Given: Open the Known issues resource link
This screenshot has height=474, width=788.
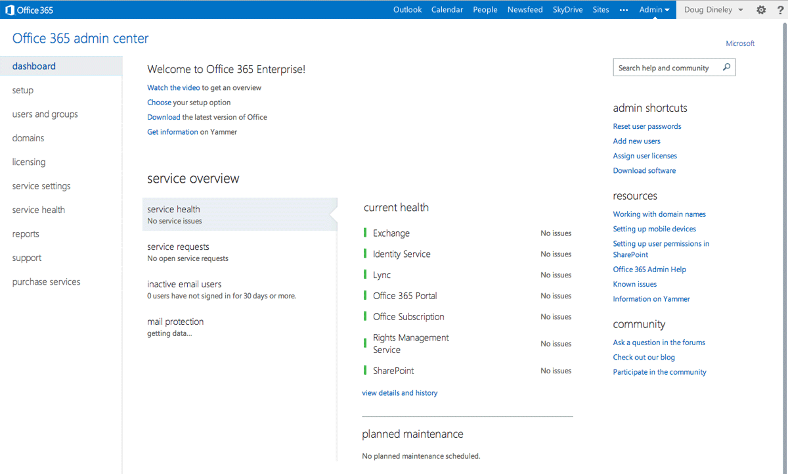Looking at the screenshot, I should [x=634, y=285].
